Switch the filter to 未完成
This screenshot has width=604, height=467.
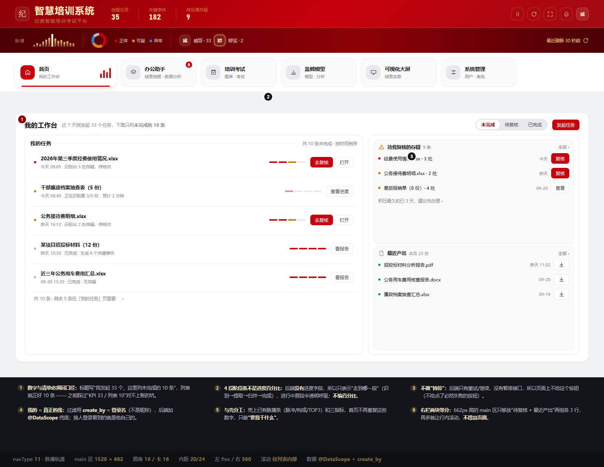point(488,125)
